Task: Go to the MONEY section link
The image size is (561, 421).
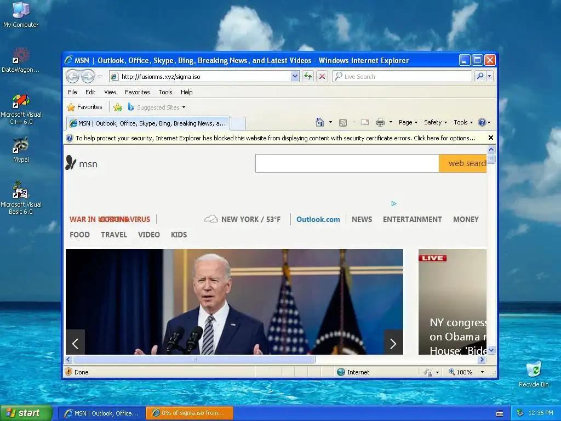Action: (466, 219)
